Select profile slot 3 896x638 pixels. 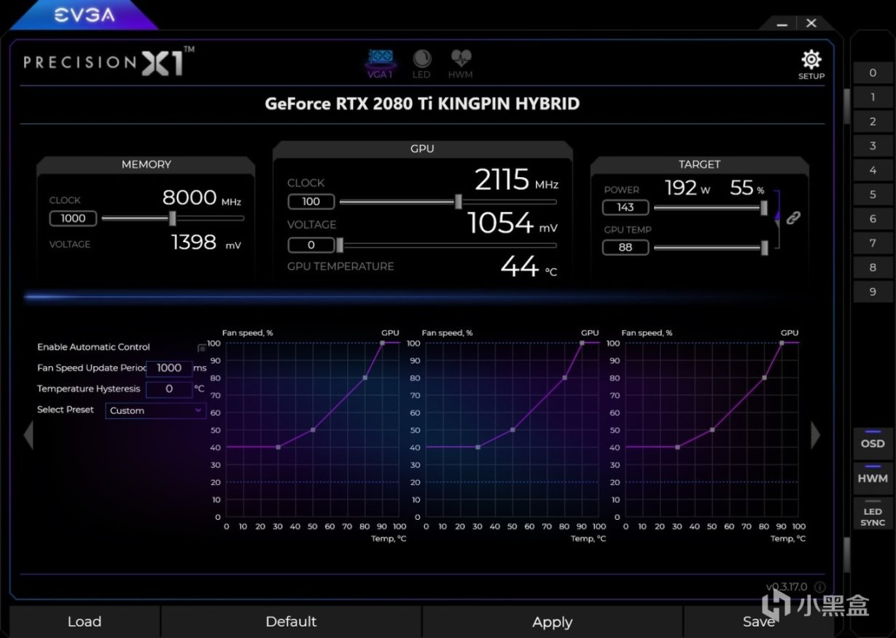pyautogui.click(x=873, y=146)
